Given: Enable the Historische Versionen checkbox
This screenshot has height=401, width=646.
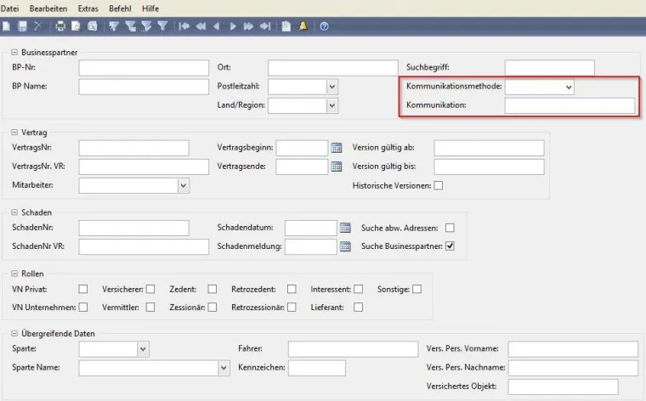Looking at the screenshot, I should [439, 185].
